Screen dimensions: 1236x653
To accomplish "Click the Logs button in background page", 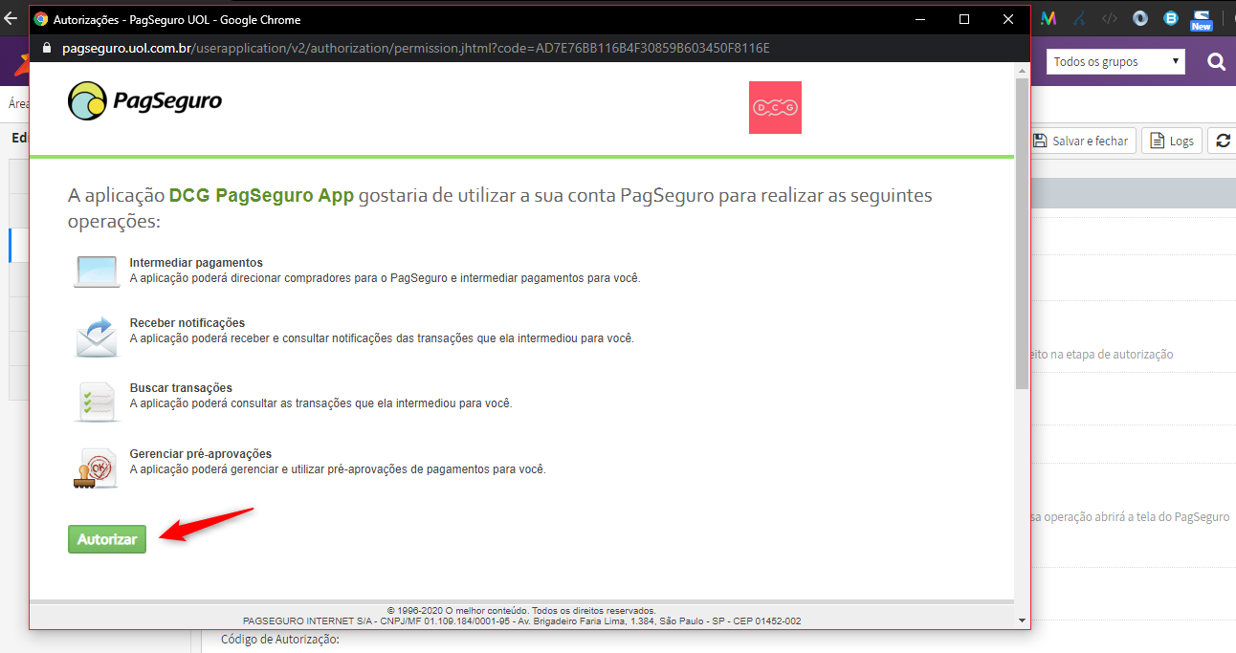I will click(1172, 141).
